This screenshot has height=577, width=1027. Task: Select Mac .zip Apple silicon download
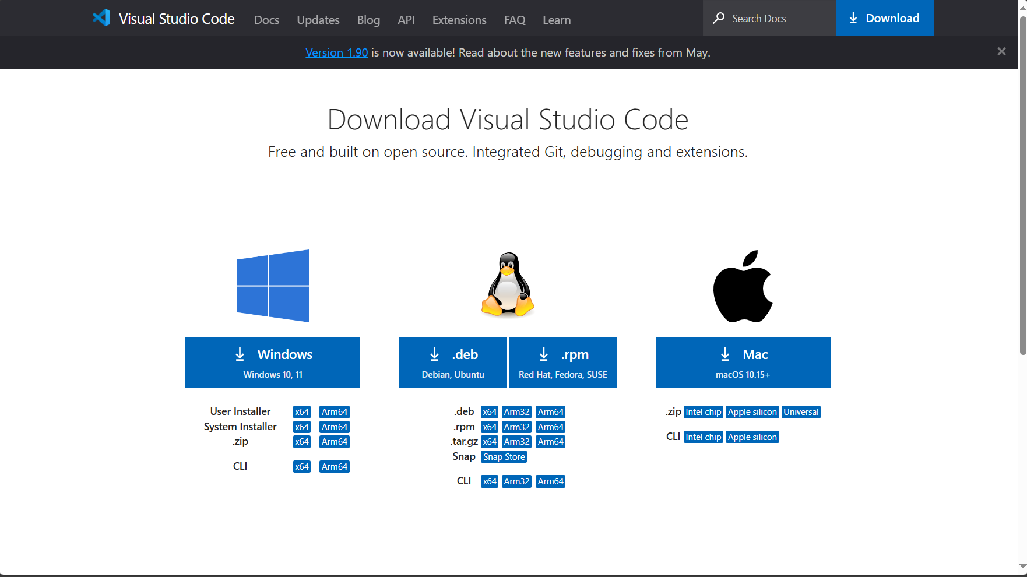coord(752,412)
